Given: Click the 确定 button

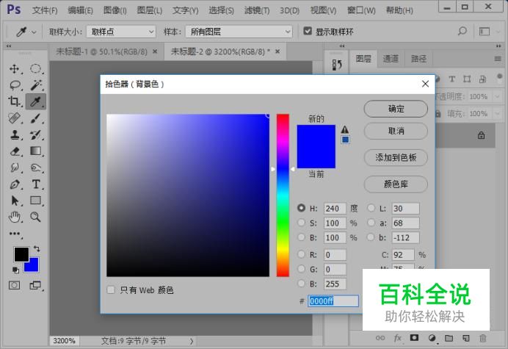Looking at the screenshot, I should (396, 109).
